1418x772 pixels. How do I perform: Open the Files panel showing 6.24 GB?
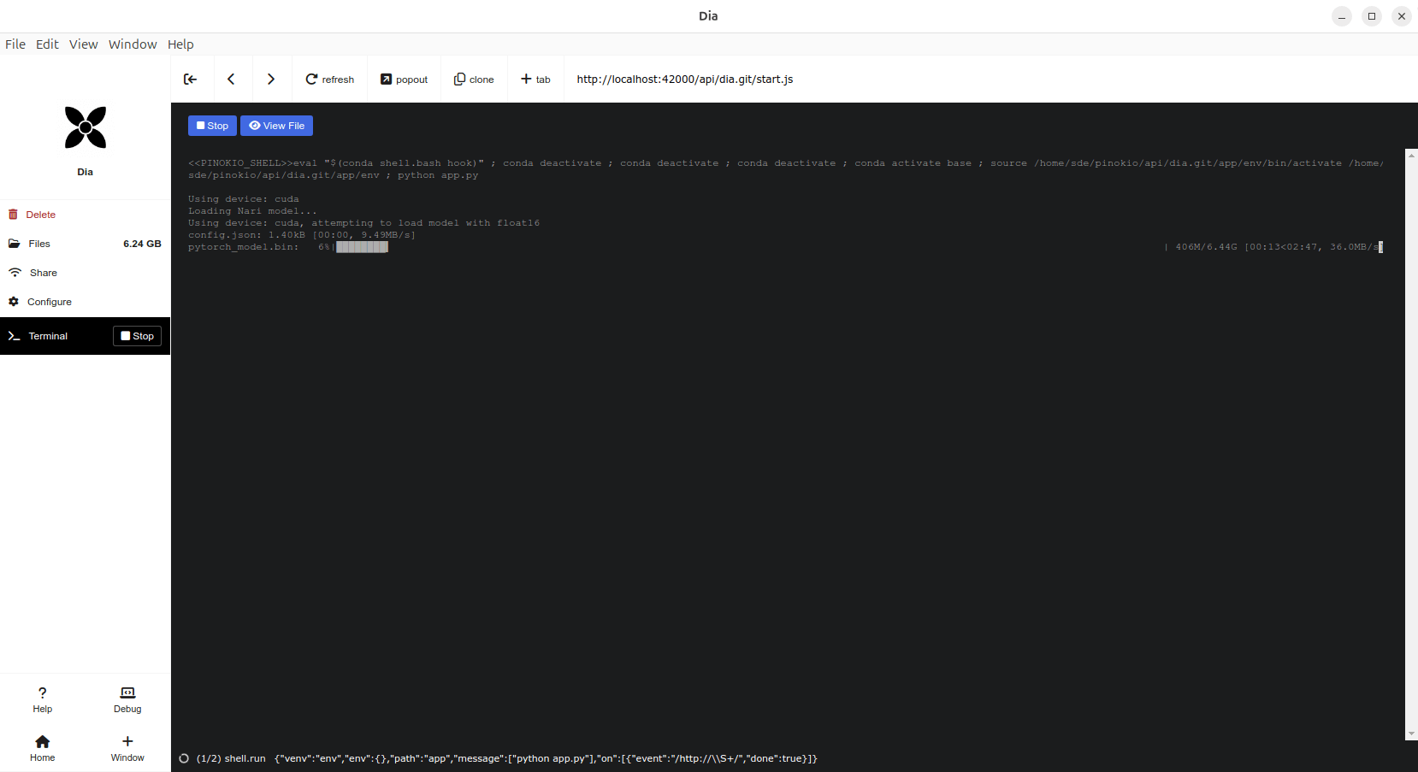coord(38,244)
